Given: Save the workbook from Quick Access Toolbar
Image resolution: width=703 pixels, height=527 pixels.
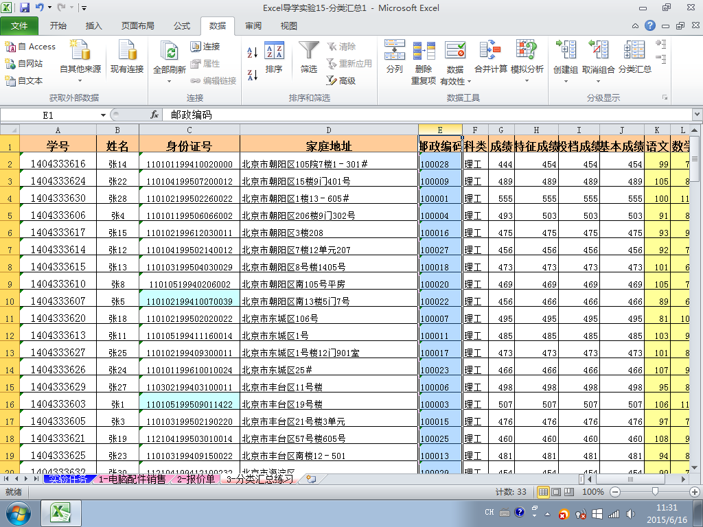Looking at the screenshot, I should pos(25,8).
